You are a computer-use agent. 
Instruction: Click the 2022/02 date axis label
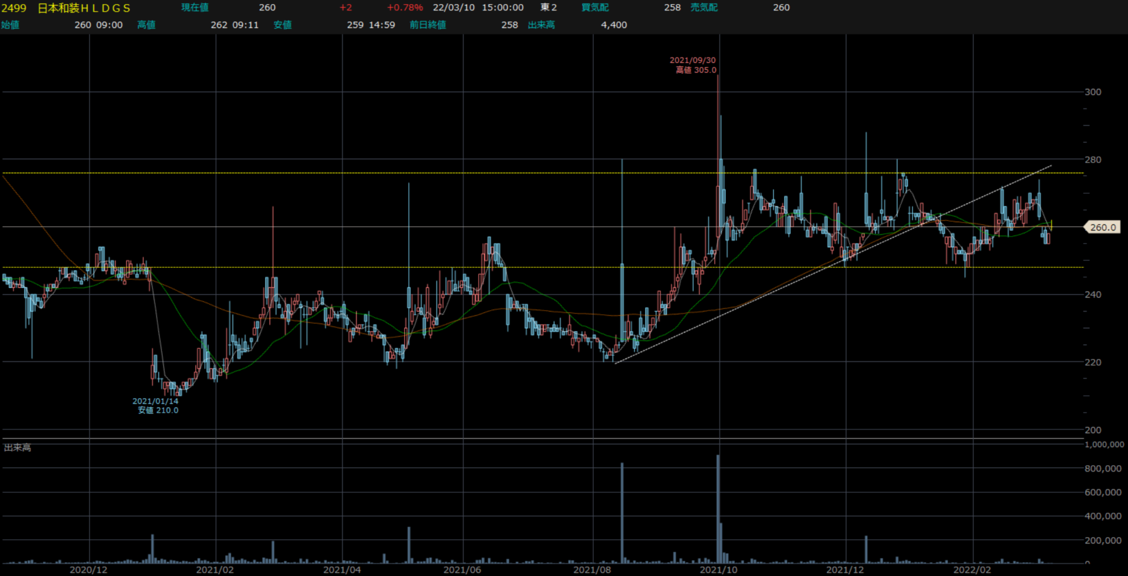pos(972,570)
